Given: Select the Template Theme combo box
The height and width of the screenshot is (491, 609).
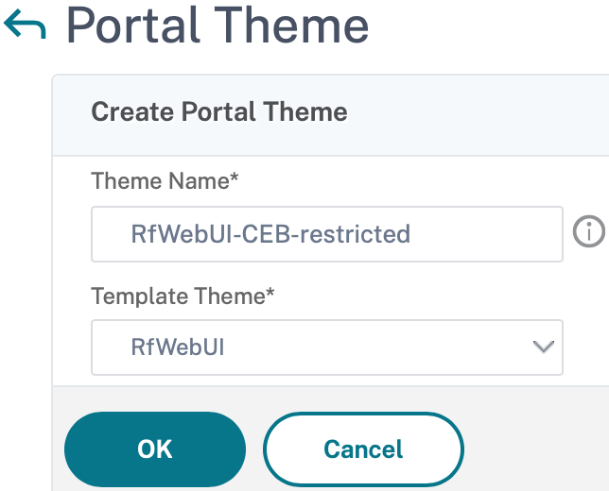Looking at the screenshot, I should 326,347.
